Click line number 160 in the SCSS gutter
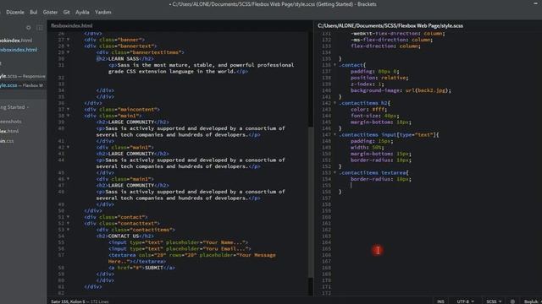This screenshot has width=542, height=304. pos(326,217)
